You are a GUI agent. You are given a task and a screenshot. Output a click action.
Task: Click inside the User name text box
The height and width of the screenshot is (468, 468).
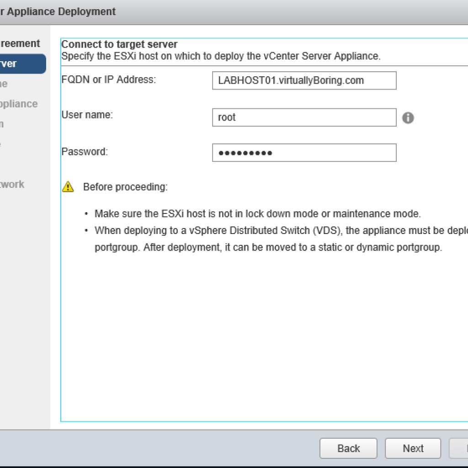pos(304,117)
